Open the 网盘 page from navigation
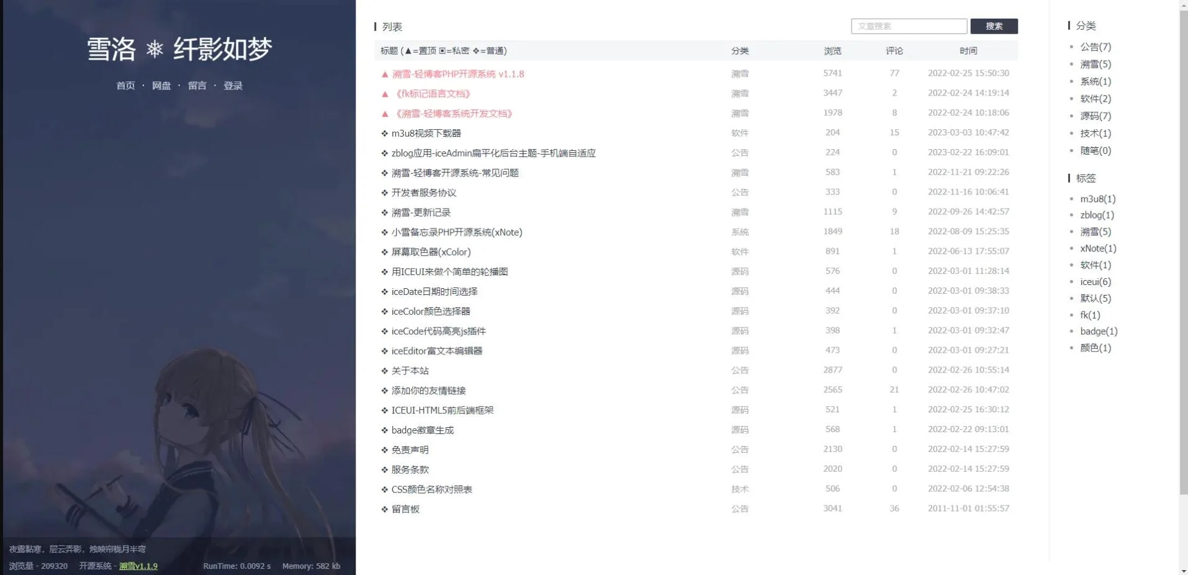1188x575 pixels. pyautogui.click(x=161, y=85)
